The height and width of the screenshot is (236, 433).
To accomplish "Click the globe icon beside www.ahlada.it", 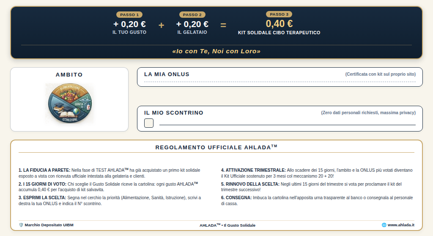I will tap(384, 225).
